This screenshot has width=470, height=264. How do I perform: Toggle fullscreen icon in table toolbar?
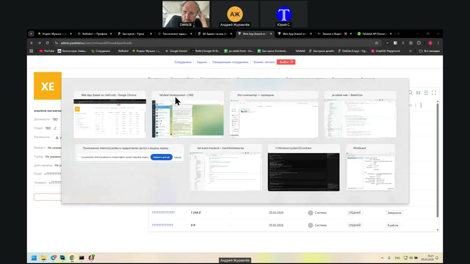pos(434,93)
